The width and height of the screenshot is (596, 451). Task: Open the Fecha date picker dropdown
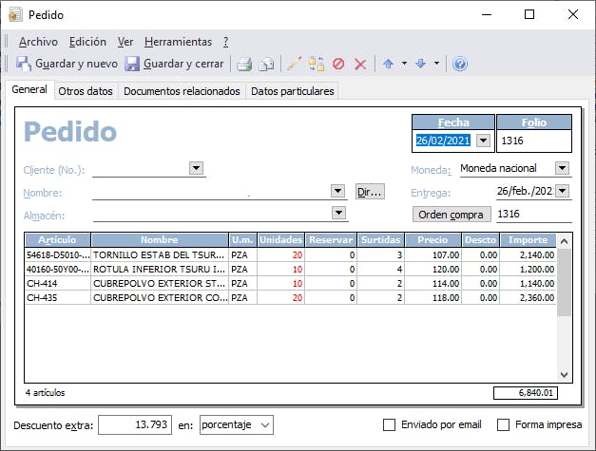tap(483, 141)
